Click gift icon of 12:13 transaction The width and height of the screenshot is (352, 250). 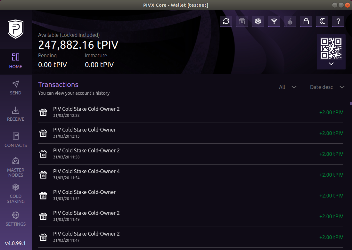(43, 133)
